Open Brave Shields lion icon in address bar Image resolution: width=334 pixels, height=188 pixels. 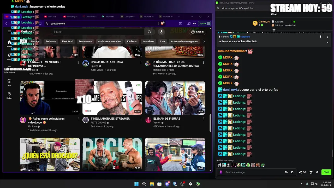click(x=162, y=23)
